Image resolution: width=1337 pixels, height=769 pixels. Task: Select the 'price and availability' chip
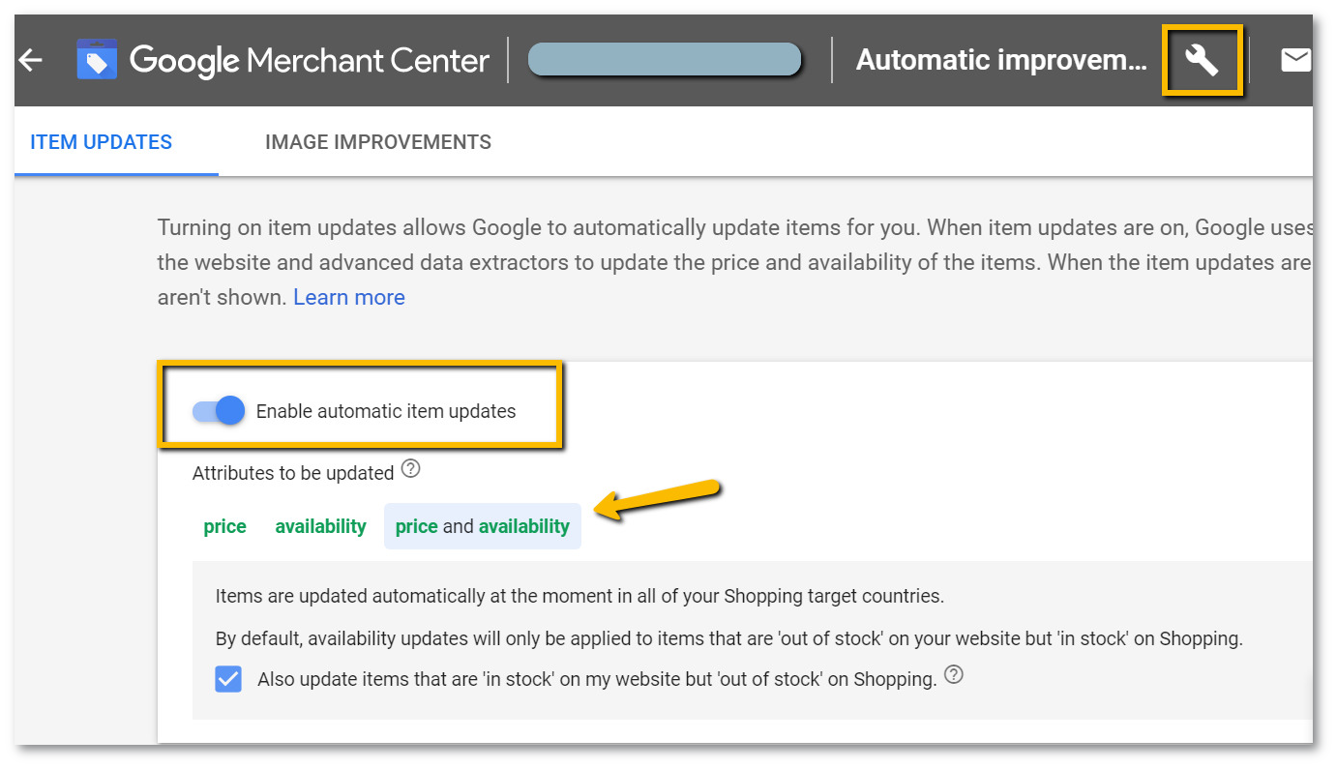(x=482, y=526)
